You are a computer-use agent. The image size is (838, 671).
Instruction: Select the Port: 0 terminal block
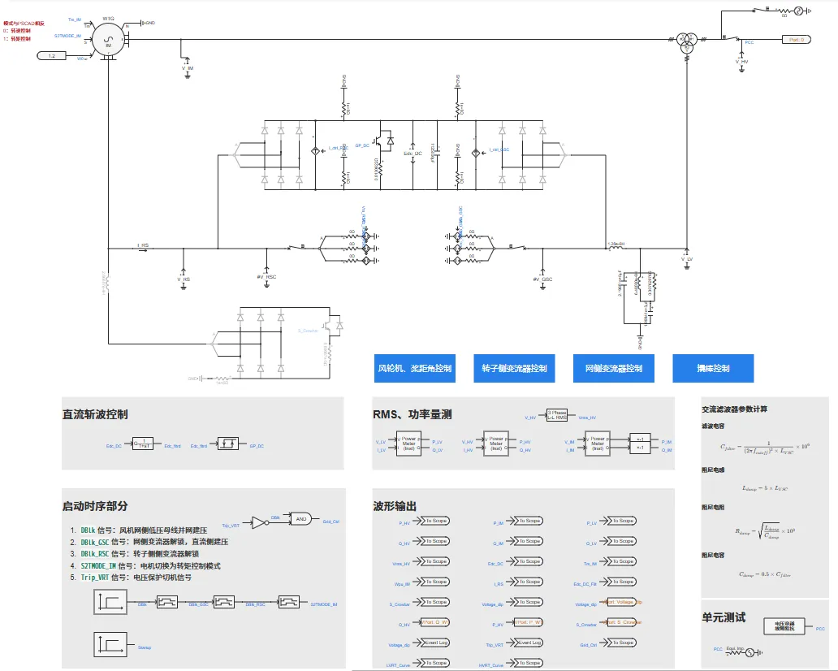797,40
